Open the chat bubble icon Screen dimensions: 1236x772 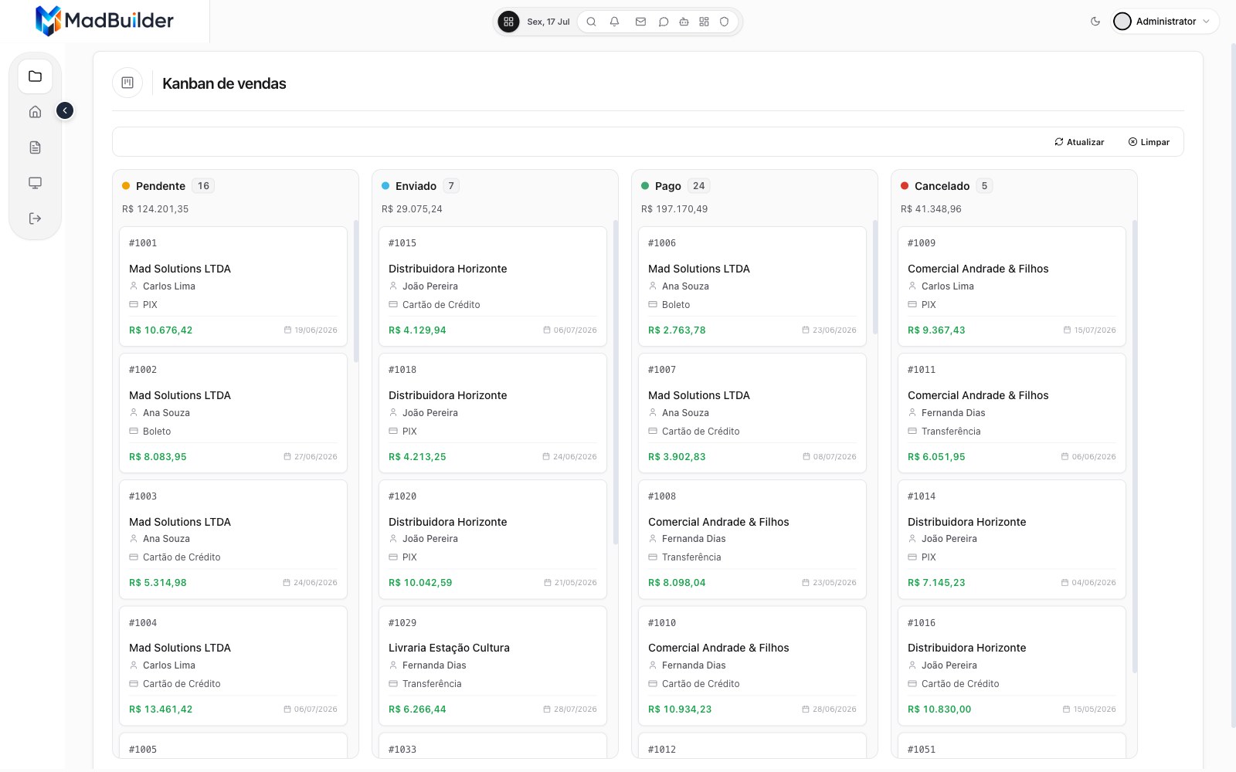[x=663, y=22]
